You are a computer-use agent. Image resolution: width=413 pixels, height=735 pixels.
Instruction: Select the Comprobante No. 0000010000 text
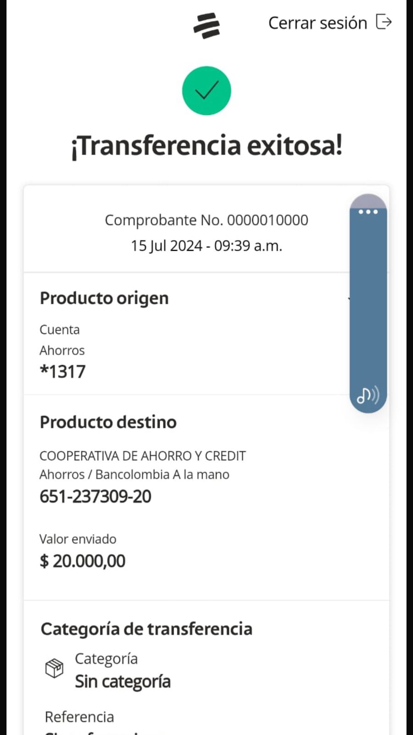coord(206,220)
